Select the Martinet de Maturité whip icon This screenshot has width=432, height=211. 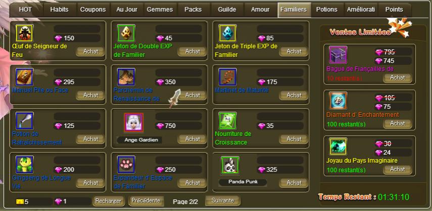(x=227, y=77)
